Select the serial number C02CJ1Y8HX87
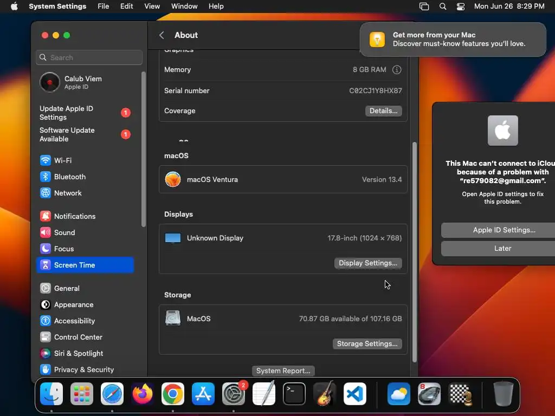Image resolution: width=555 pixels, height=416 pixels. coord(376,90)
